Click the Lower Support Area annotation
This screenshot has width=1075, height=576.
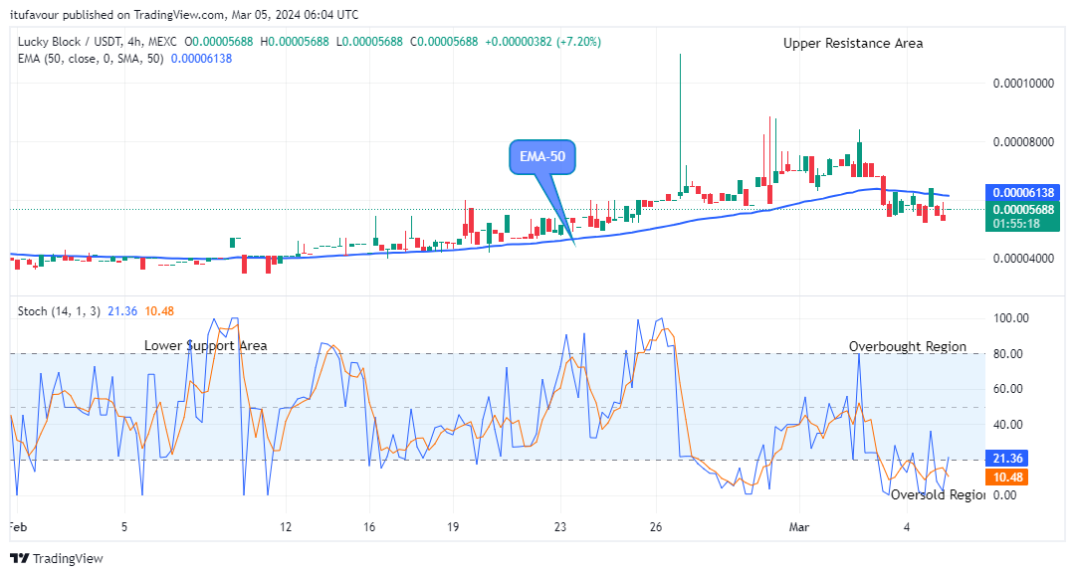tap(206, 346)
